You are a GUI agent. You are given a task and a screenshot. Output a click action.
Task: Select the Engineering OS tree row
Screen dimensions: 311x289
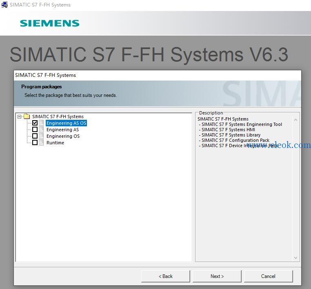(x=63, y=136)
